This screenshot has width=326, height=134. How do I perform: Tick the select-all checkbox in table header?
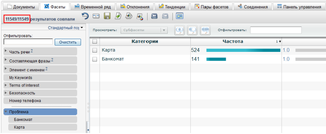pos(95,42)
